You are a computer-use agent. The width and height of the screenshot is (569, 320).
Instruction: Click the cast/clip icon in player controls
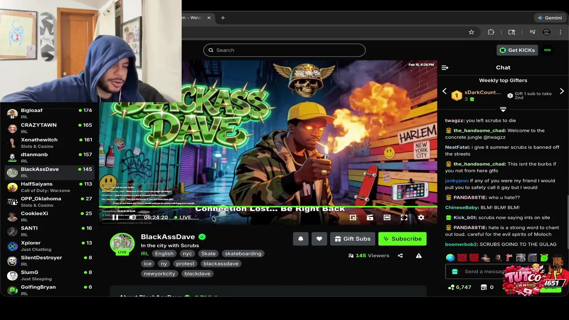click(x=370, y=217)
